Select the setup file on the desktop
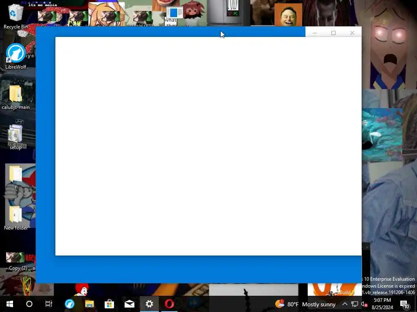The width and height of the screenshot is (417, 312). pos(15,137)
